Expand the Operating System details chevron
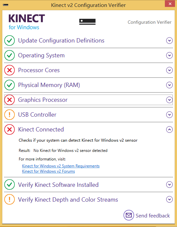177x227 pixels. [169, 55]
